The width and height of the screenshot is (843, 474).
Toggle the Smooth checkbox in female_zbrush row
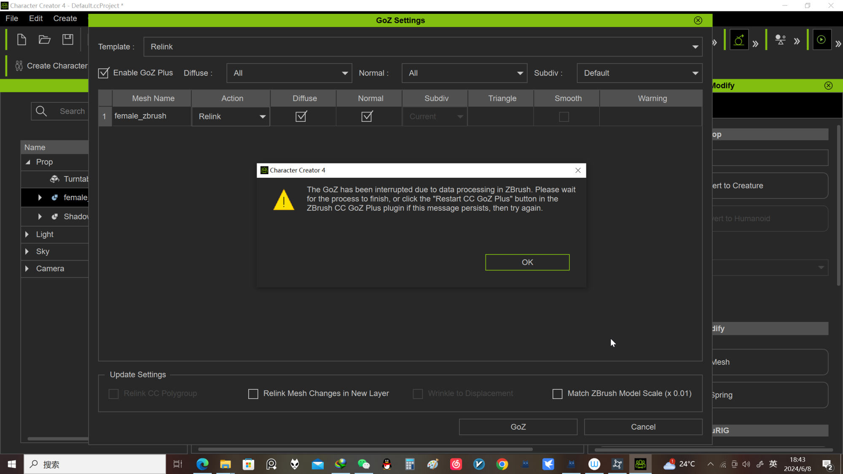(564, 117)
